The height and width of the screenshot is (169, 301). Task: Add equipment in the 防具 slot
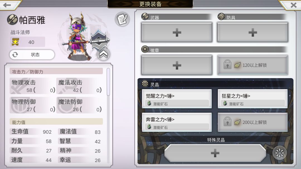click(253, 32)
